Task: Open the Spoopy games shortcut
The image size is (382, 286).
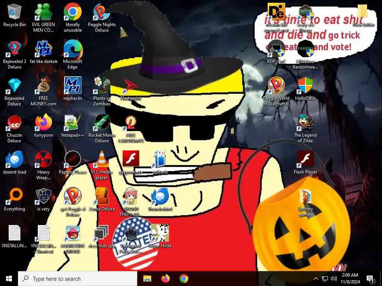Action: click(306, 197)
